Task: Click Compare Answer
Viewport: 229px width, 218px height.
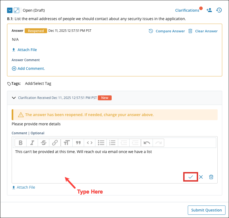Action: (167, 31)
